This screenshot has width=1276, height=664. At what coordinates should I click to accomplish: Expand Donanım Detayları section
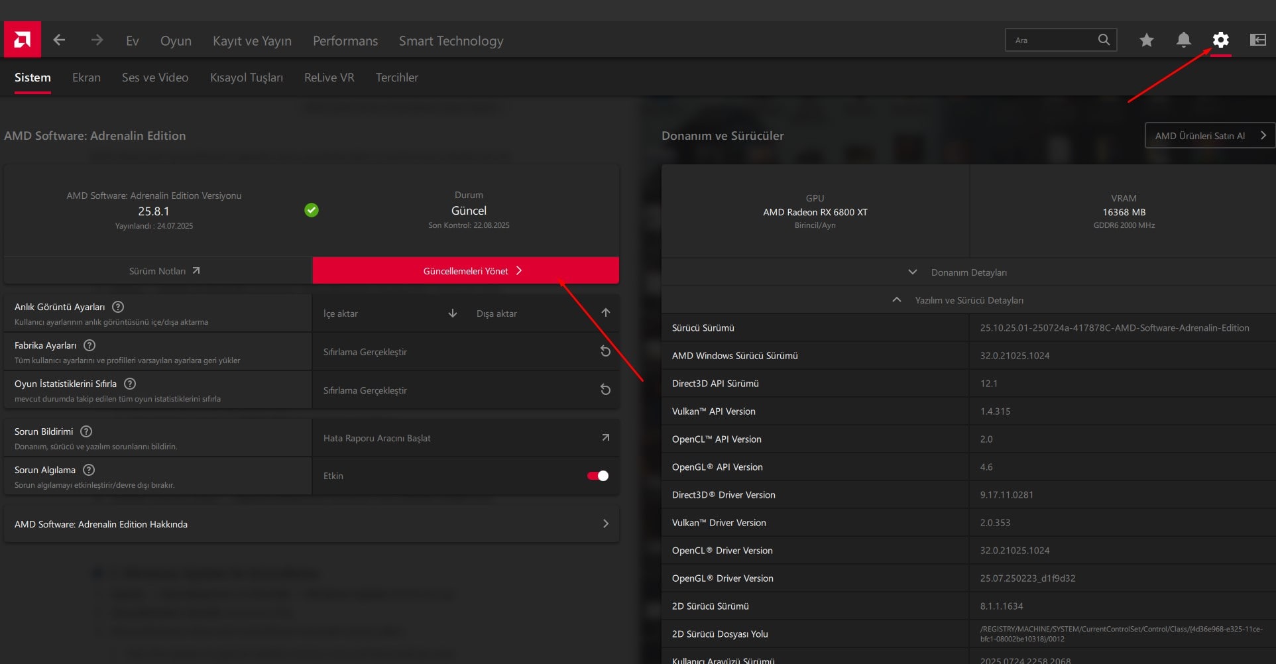click(x=958, y=272)
